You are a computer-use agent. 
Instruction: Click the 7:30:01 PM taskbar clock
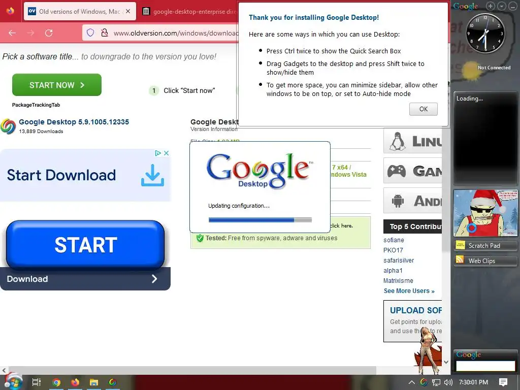[x=473, y=382]
